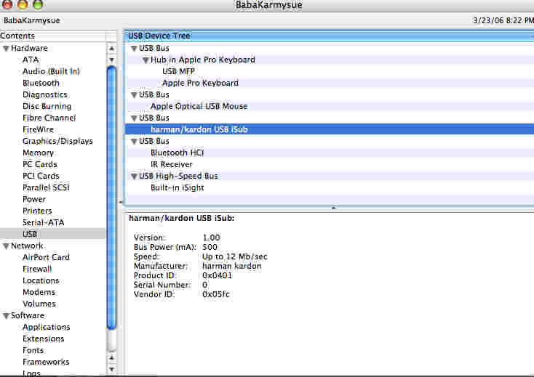Collapse the USB High-Speed Bus triangle
The image size is (534, 377).
click(x=134, y=177)
